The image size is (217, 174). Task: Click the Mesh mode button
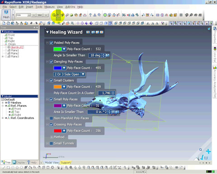click(6, 14)
